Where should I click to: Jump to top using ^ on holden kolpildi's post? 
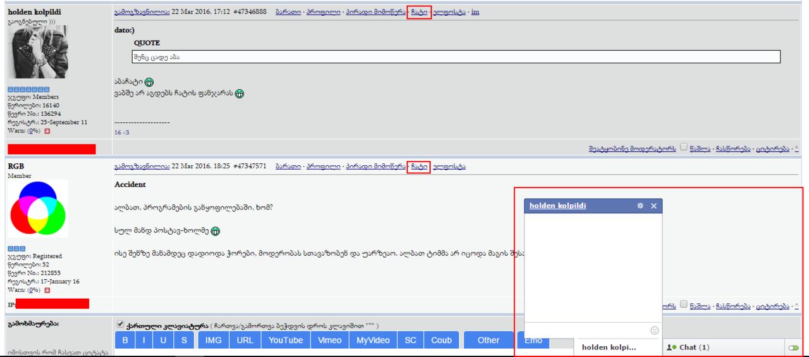796,148
